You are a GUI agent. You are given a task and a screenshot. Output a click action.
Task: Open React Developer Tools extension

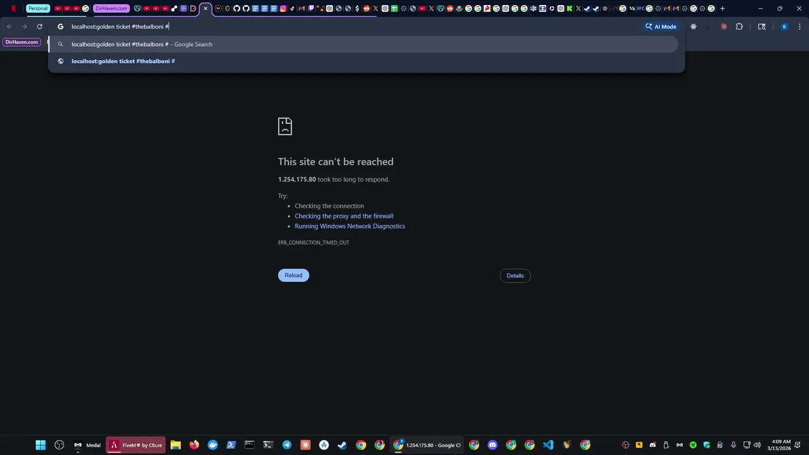coord(693,27)
